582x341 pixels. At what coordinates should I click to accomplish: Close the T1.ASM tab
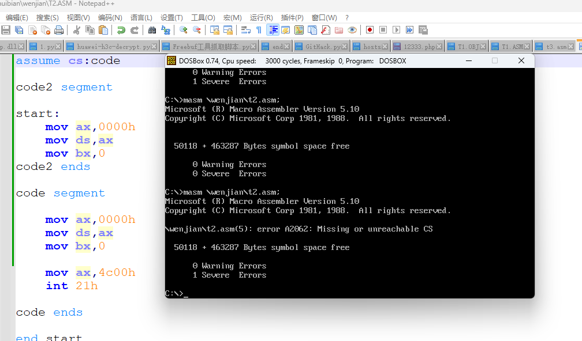coord(528,47)
